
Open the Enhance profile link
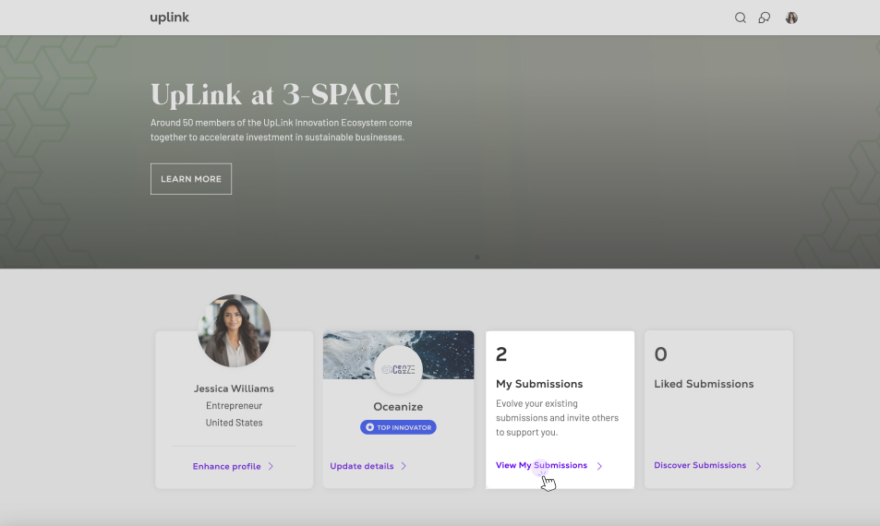pos(226,467)
